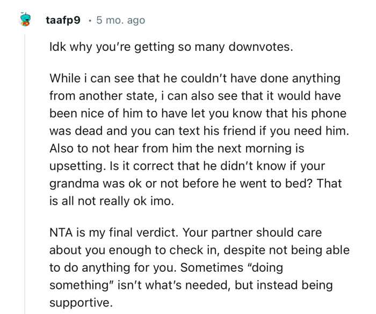Click the quoted word "something" starting a line
This screenshot has width=376, height=314.
[x=75, y=285]
